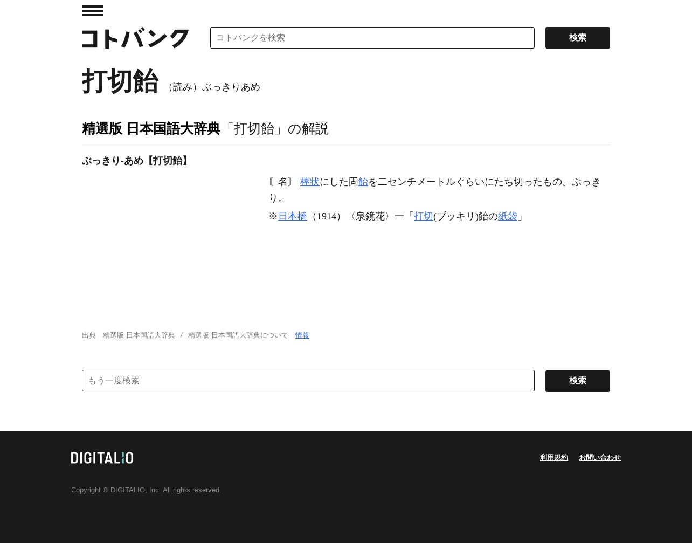Viewport: 692px width, 543px height.
Task: Open the 飴 link in definition
Action: pos(363,182)
